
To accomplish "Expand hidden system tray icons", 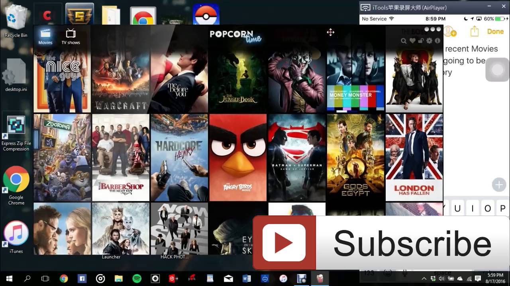I will point(424,278).
